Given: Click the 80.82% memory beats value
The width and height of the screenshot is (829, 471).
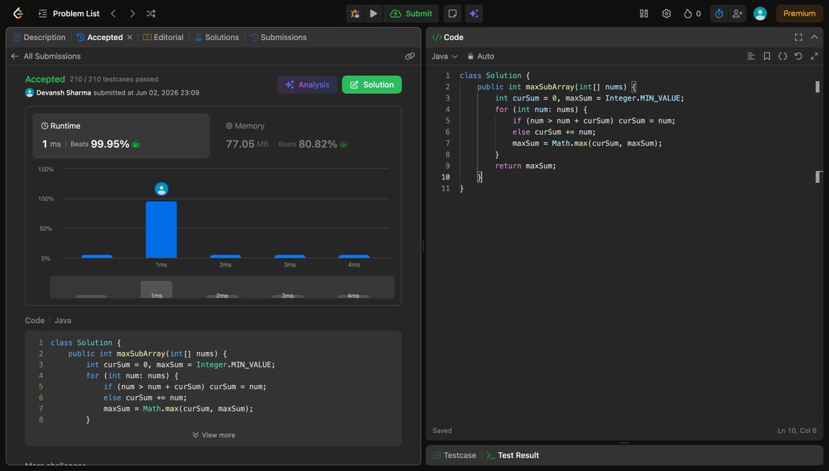Looking at the screenshot, I should 318,144.
